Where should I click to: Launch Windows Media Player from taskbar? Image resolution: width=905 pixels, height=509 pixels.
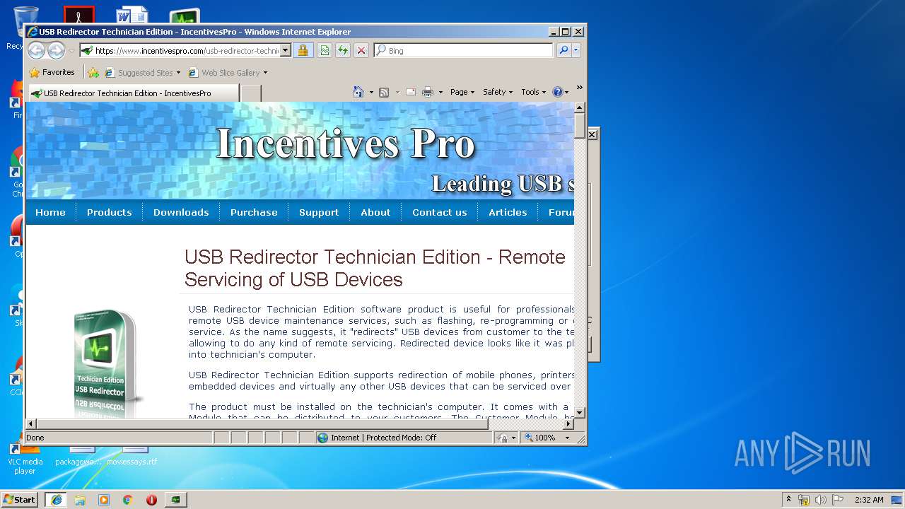pos(104,499)
